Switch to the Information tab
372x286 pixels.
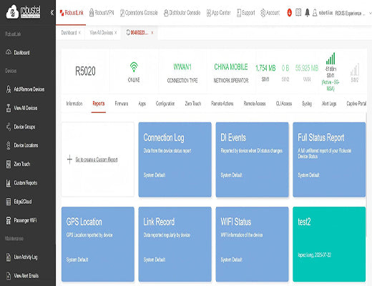pyautogui.click(x=74, y=104)
